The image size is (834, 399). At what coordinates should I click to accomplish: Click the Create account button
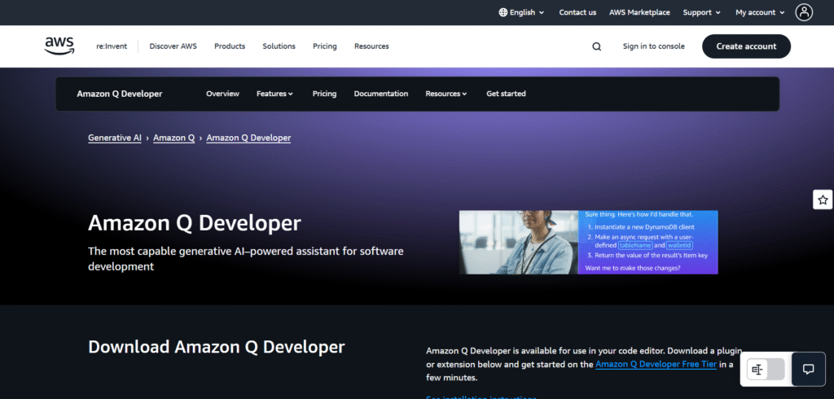pos(746,46)
